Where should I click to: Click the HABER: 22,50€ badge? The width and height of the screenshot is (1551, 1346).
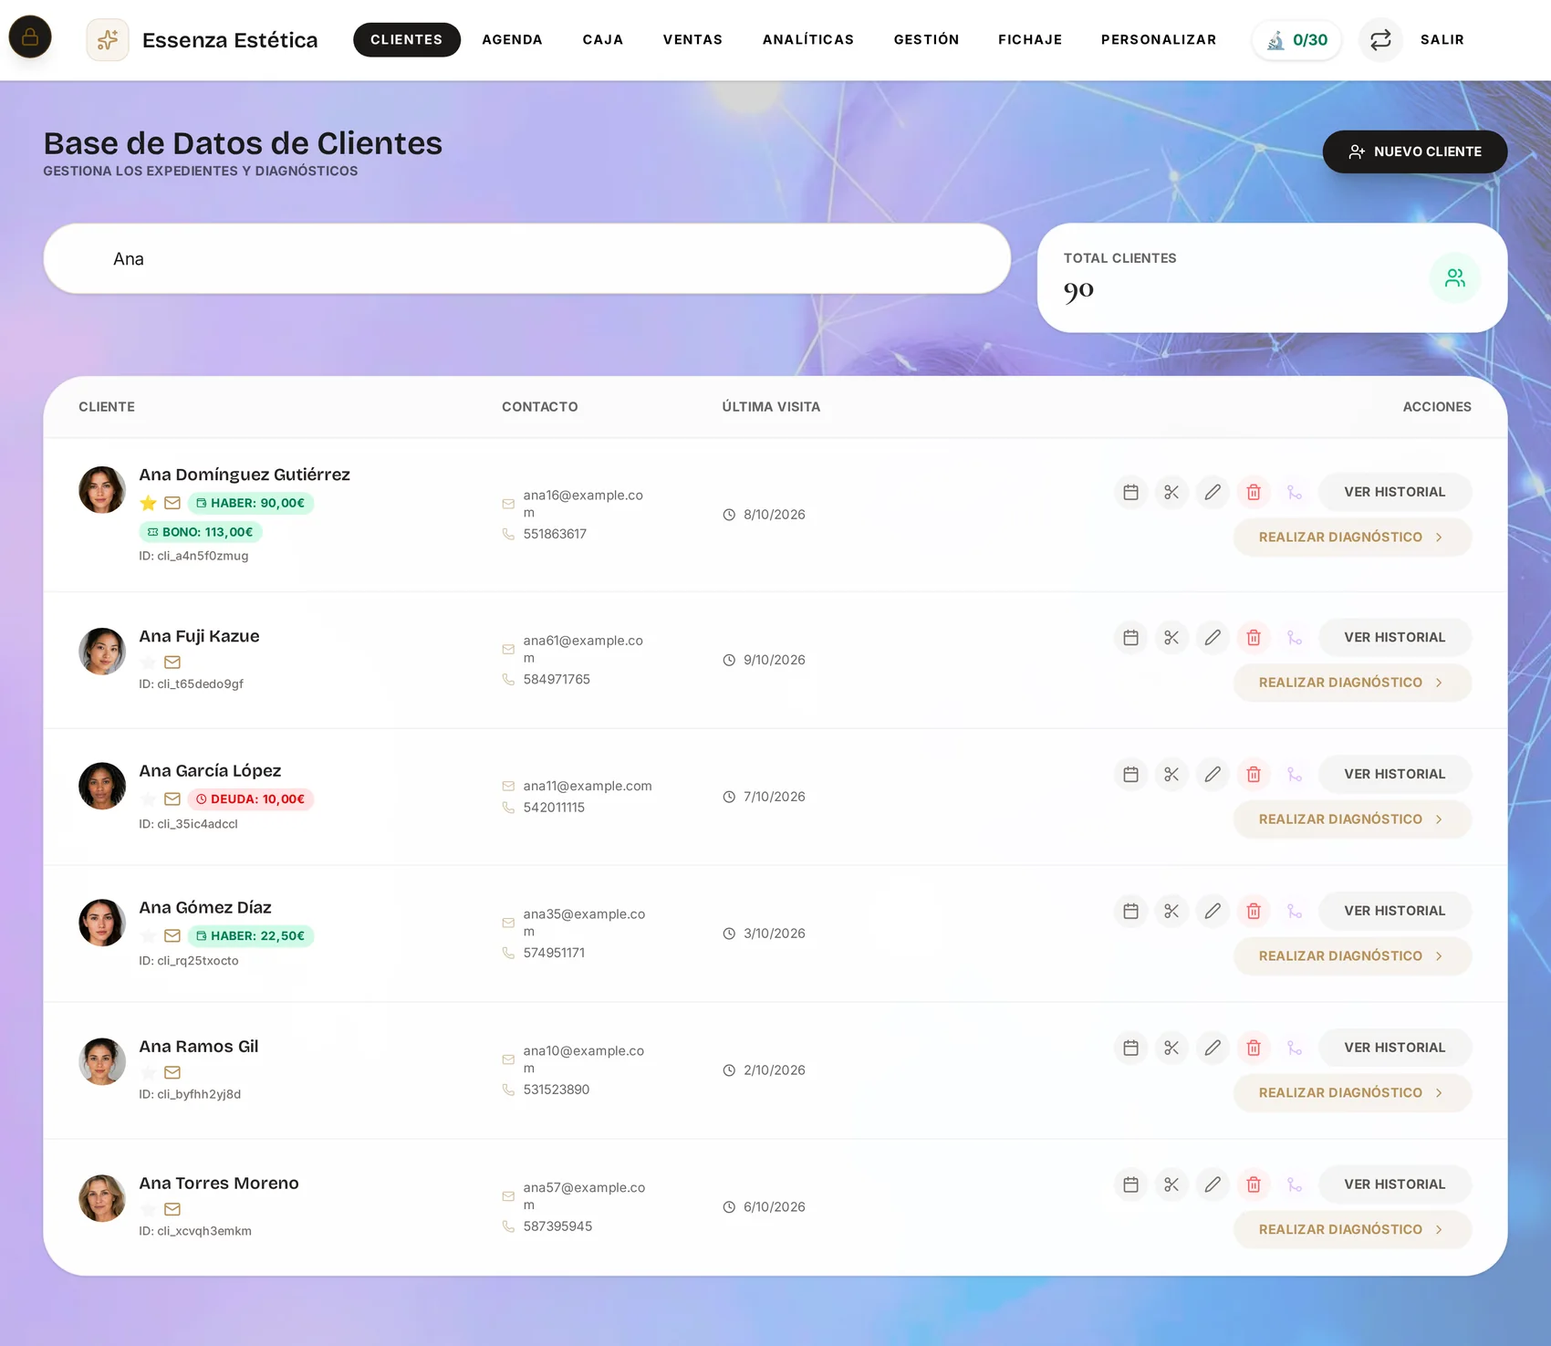pos(251,936)
